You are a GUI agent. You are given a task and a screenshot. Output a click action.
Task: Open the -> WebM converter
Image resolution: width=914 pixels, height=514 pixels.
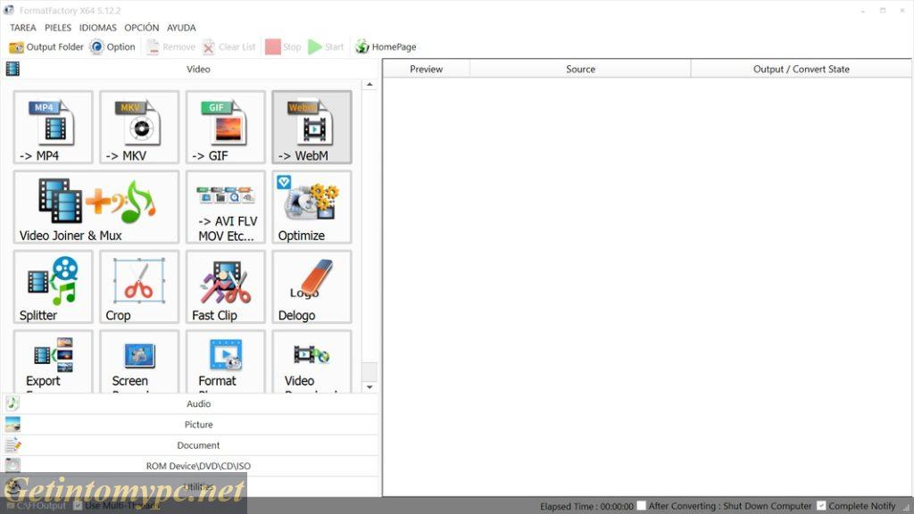311,127
